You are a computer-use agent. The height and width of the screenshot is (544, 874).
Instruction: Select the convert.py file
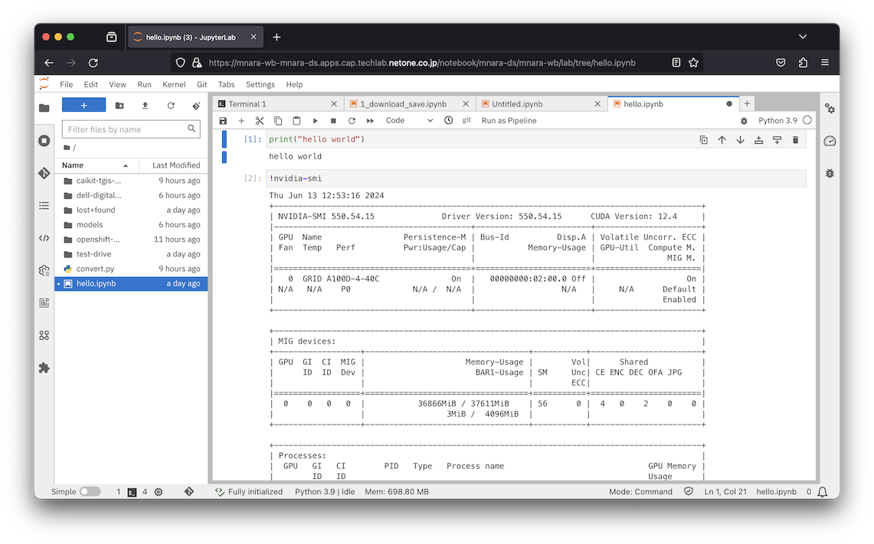coord(132,269)
